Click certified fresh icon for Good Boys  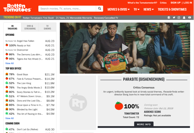point(7,74)
